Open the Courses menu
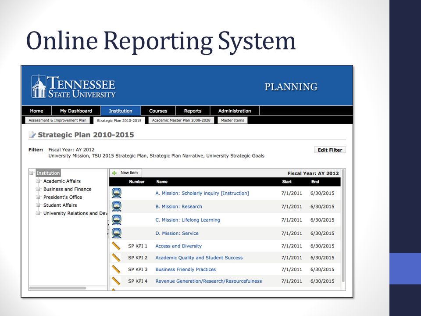This screenshot has height=316, width=421. point(158,111)
